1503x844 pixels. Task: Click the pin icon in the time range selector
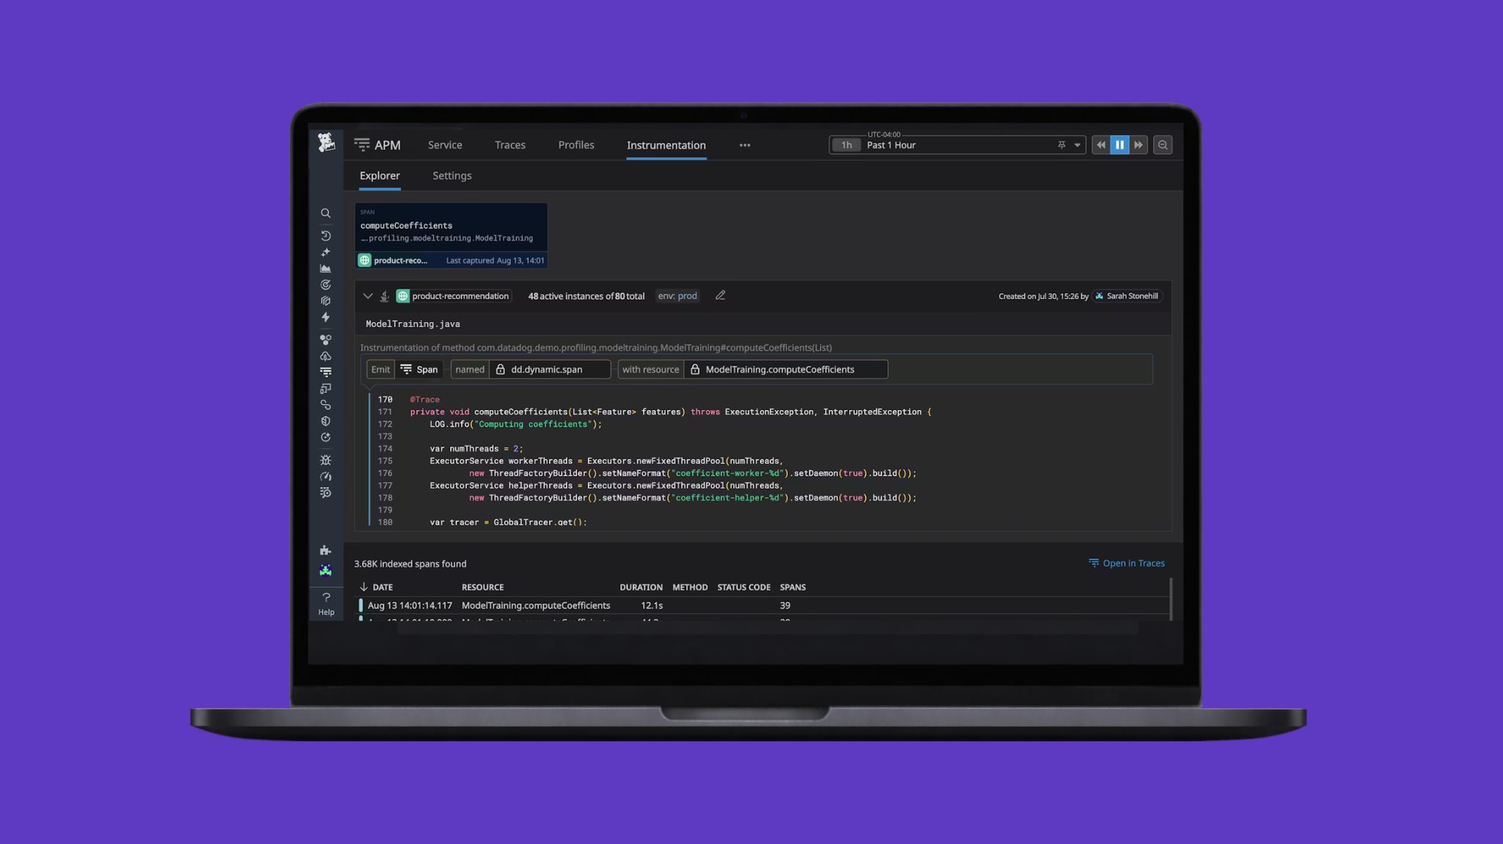click(x=1061, y=145)
